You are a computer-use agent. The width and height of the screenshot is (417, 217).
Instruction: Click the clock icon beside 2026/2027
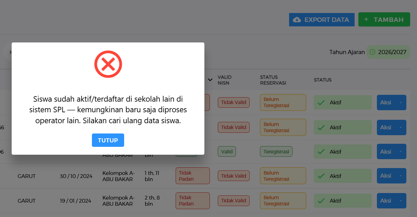[x=372, y=52]
